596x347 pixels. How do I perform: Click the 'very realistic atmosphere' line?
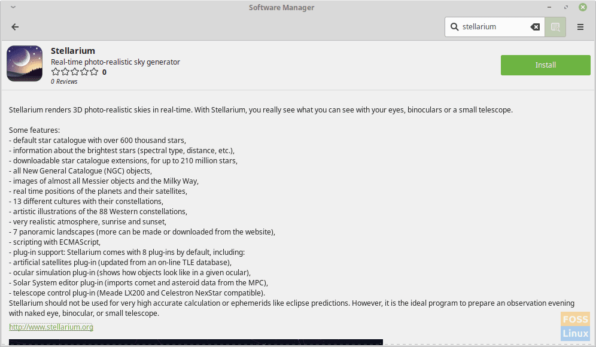tap(87, 221)
